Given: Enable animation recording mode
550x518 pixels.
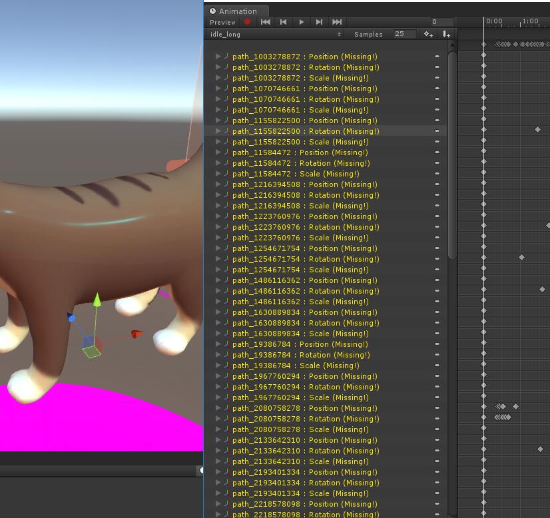Looking at the screenshot, I should pos(247,22).
